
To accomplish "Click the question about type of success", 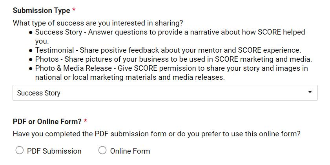I will pyautogui.click(x=98, y=23).
